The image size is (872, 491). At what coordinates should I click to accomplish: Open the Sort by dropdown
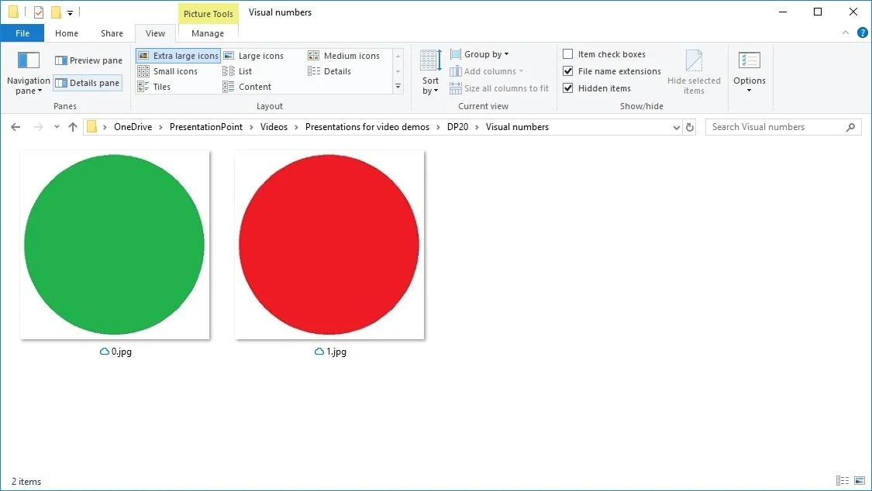(430, 73)
